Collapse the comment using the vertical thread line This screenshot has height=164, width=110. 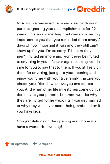click(x=9, y=75)
